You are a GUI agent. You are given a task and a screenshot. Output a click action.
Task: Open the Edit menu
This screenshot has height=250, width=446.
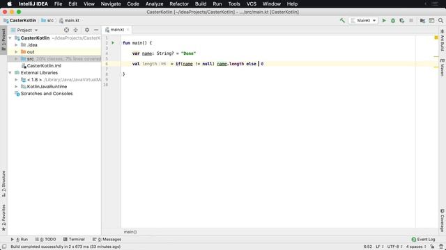tap(72, 4)
